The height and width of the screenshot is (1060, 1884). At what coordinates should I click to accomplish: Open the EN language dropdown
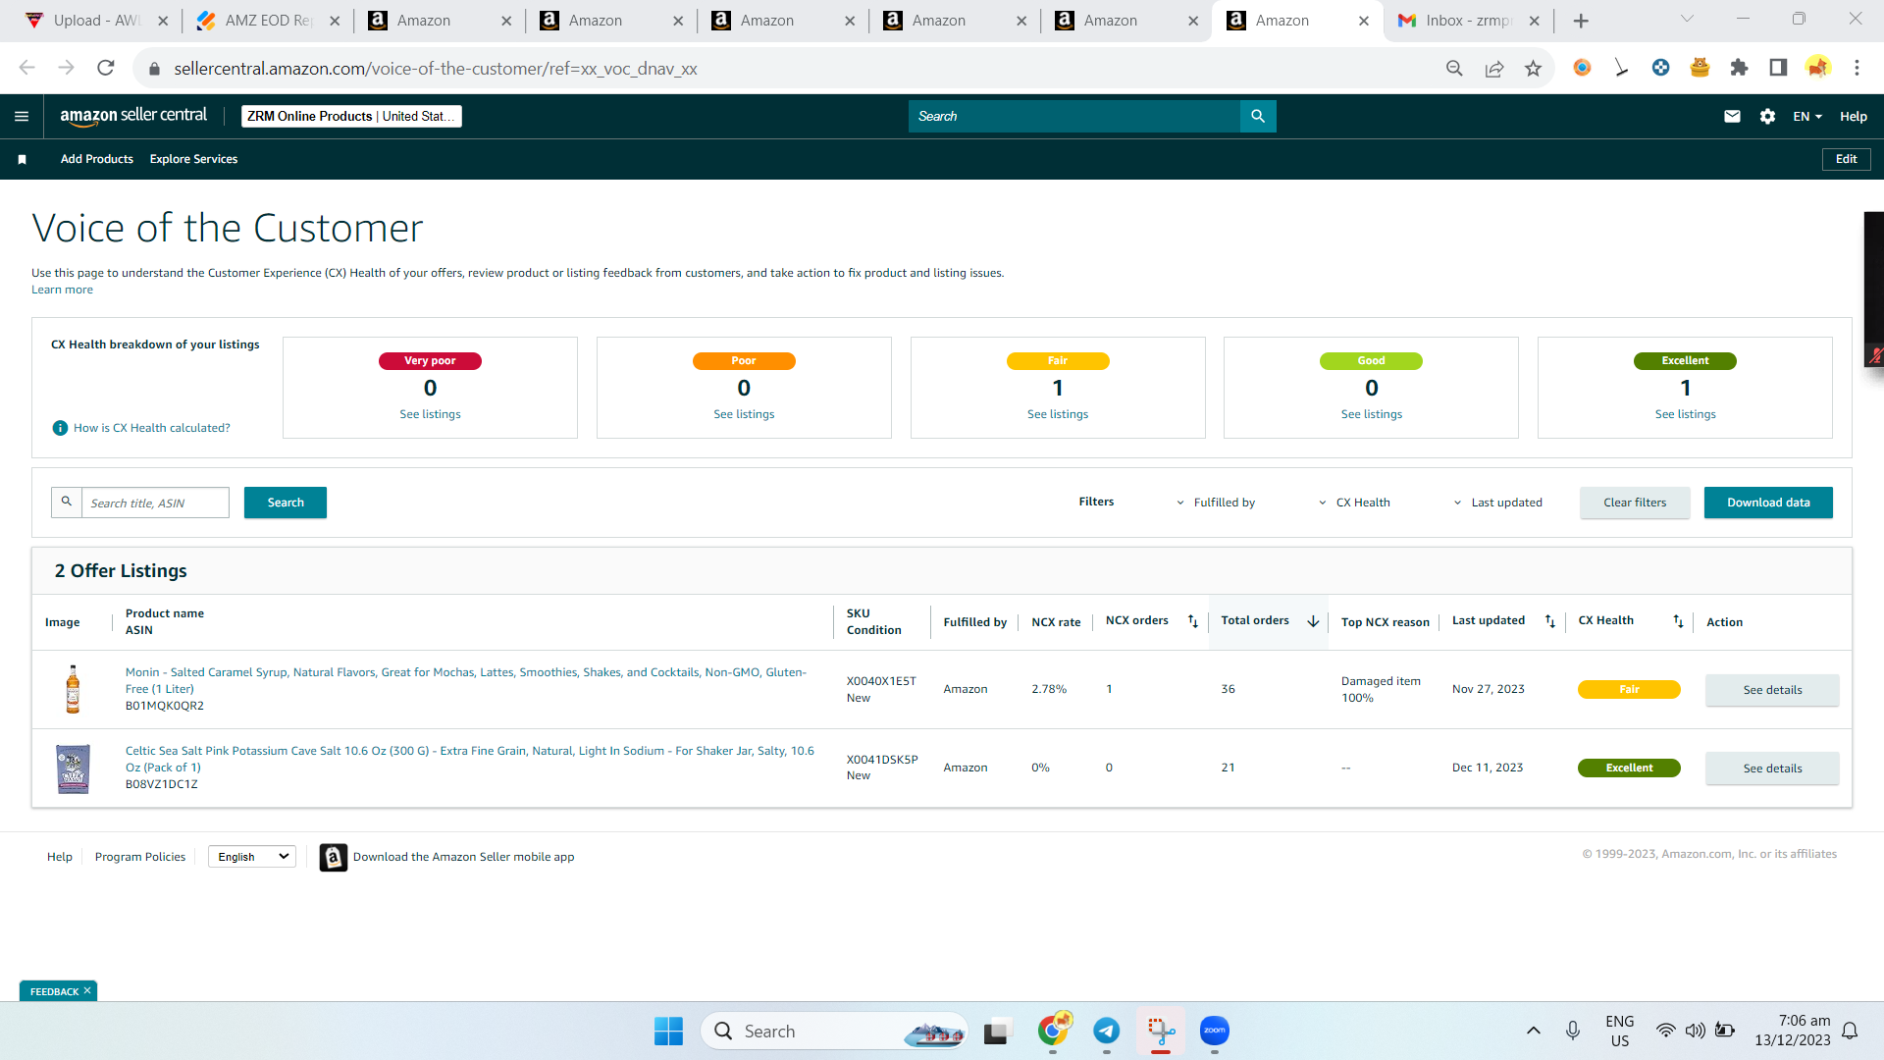click(1807, 117)
